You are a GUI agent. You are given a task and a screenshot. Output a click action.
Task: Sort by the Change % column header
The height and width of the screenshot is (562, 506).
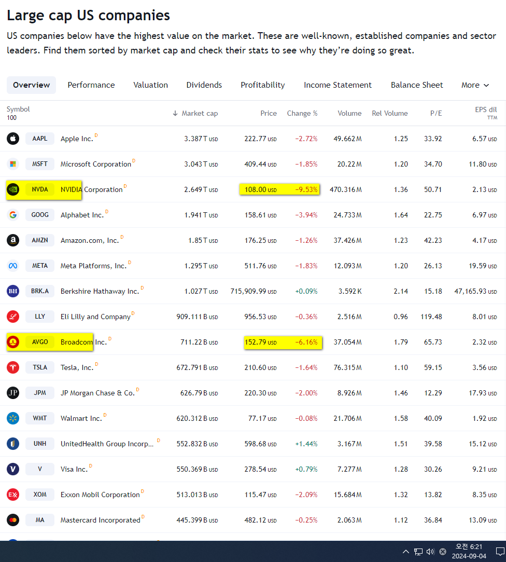click(x=302, y=113)
